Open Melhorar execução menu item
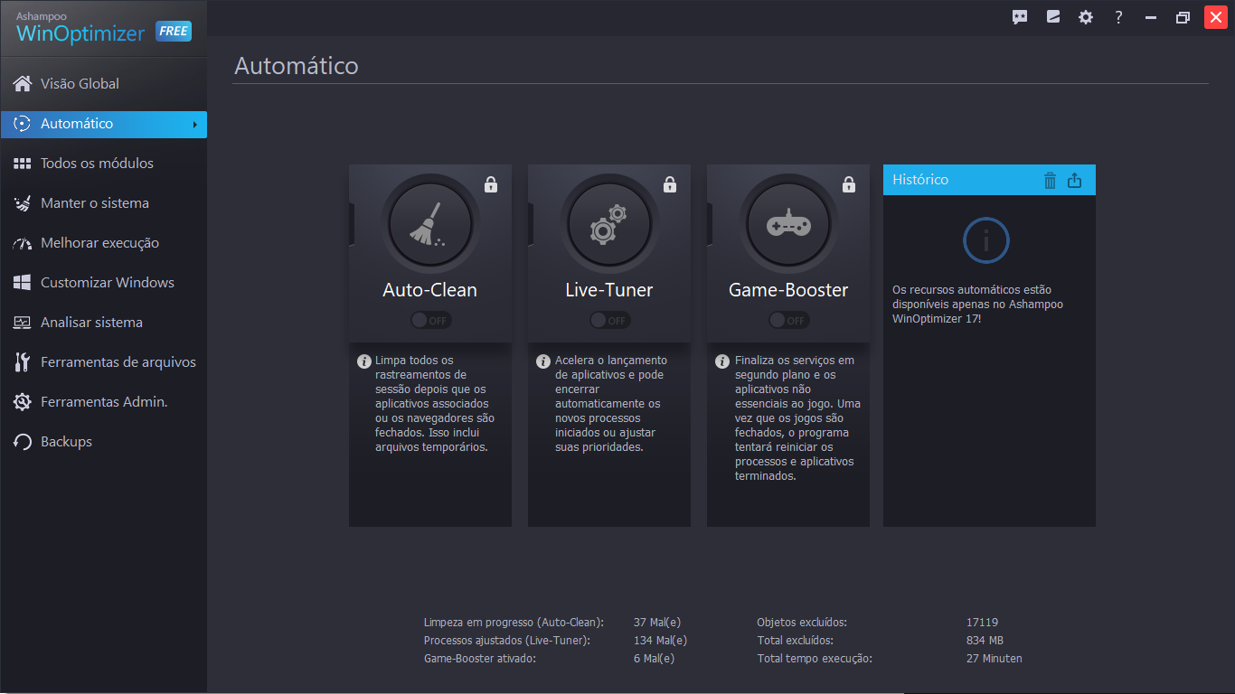Viewport: 1235px width, 694px height. pos(103,243)
